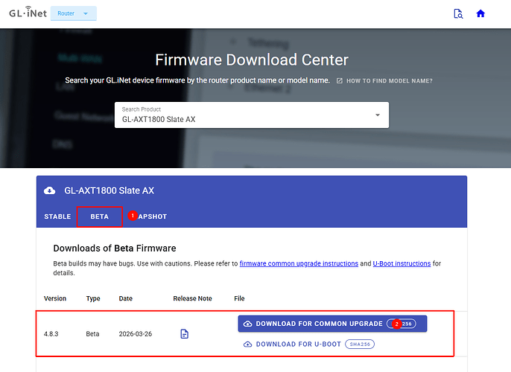Show SHA256 for U-Boot file
Image resolution: width=511 pixels, height=372 pixels.
point(360,344)
